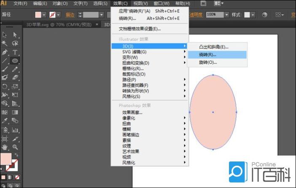Switch paint mode to Gradient

click(11, 177)
